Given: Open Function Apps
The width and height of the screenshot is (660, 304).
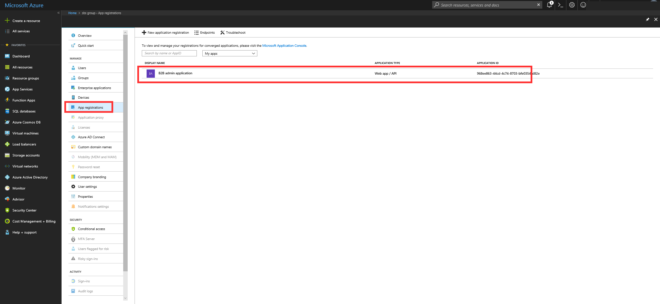Looking at the screenshot, I should pos(24,100).
